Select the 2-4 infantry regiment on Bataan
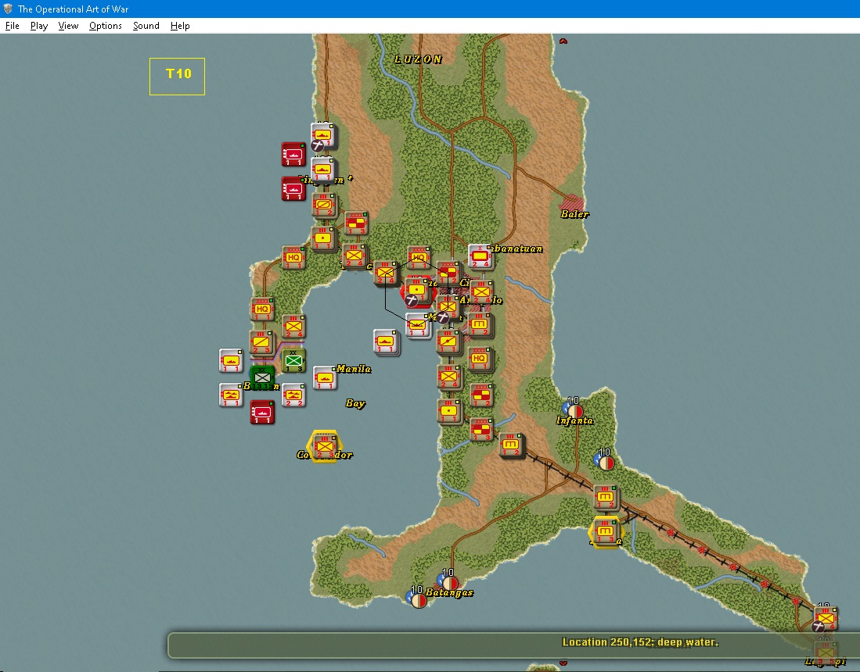The image size is (860, 672). click(x=294, y=327)
